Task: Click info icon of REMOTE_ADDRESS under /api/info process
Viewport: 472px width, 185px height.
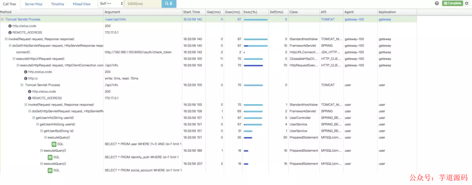Action: pyautogui.click(x=30, y=98)
